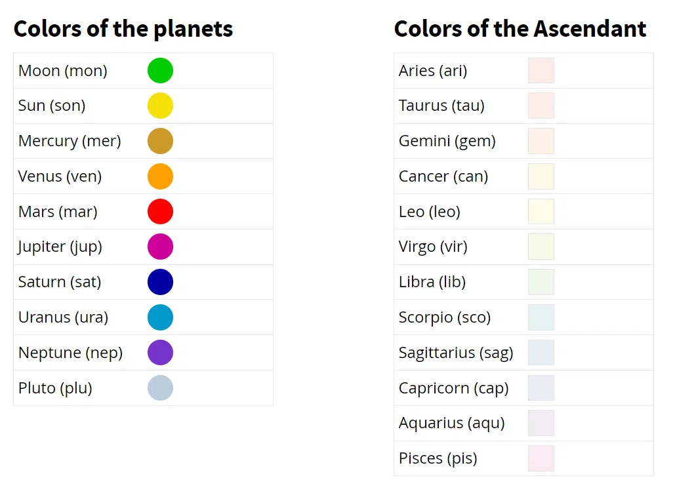Select the yellow Sun color circle

coord(160,106)
